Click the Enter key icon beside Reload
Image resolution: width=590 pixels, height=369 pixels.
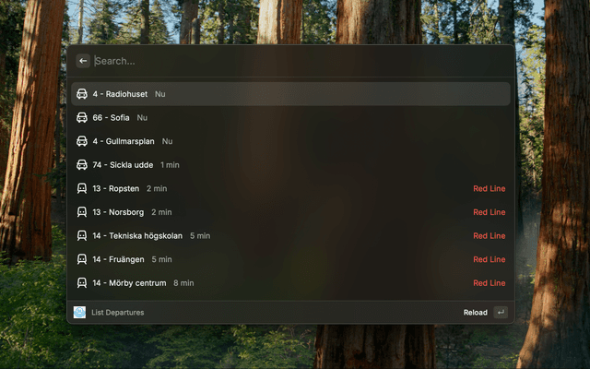click(x=501, y=312)
